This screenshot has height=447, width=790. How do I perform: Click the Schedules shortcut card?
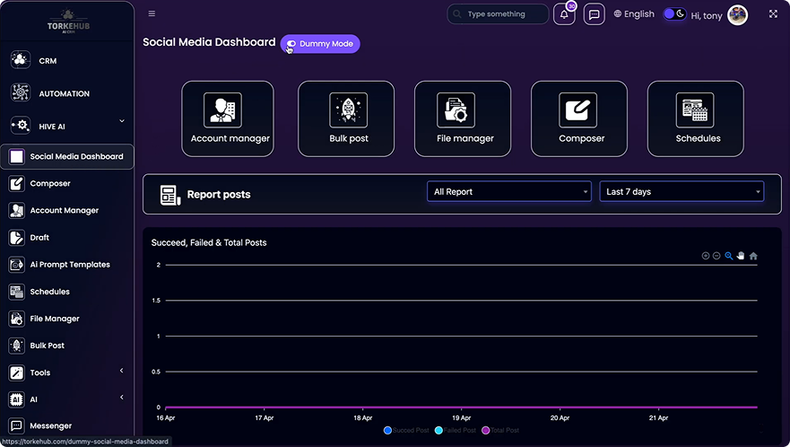click(x=696, y=118)
